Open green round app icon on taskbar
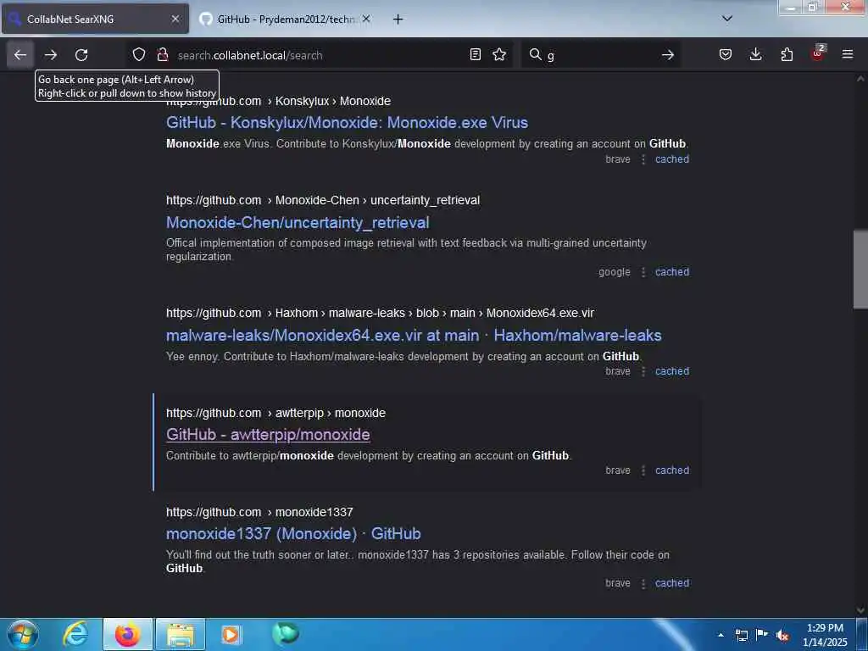The width and height of the screenshot is (868, 651). [x=285, y=634]
